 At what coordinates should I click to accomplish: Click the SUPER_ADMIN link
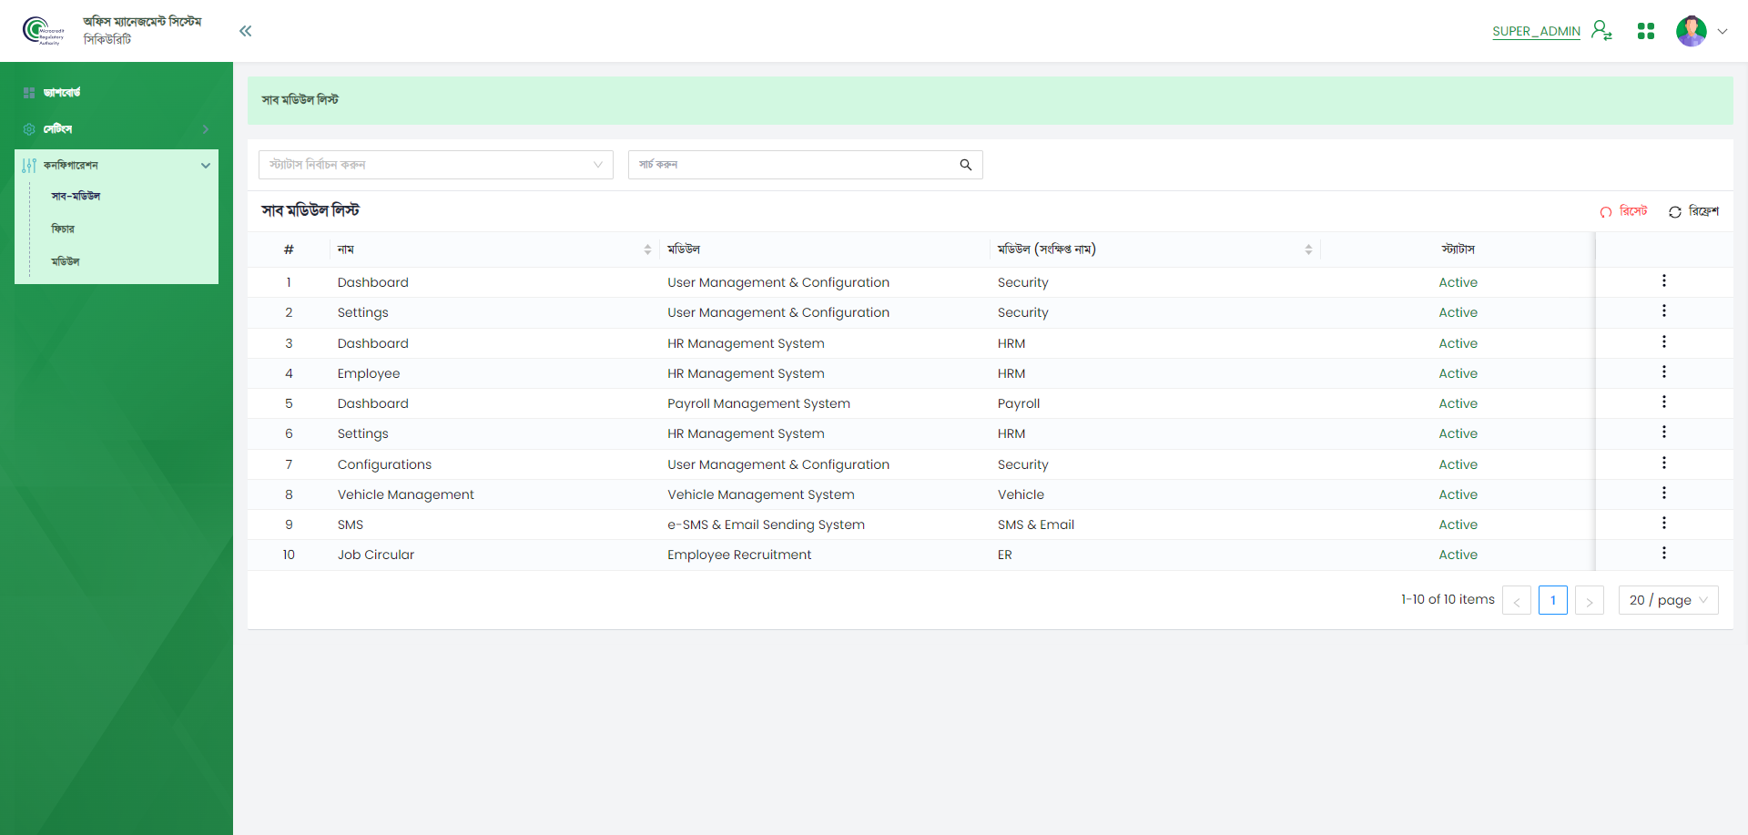(1536, 31)
